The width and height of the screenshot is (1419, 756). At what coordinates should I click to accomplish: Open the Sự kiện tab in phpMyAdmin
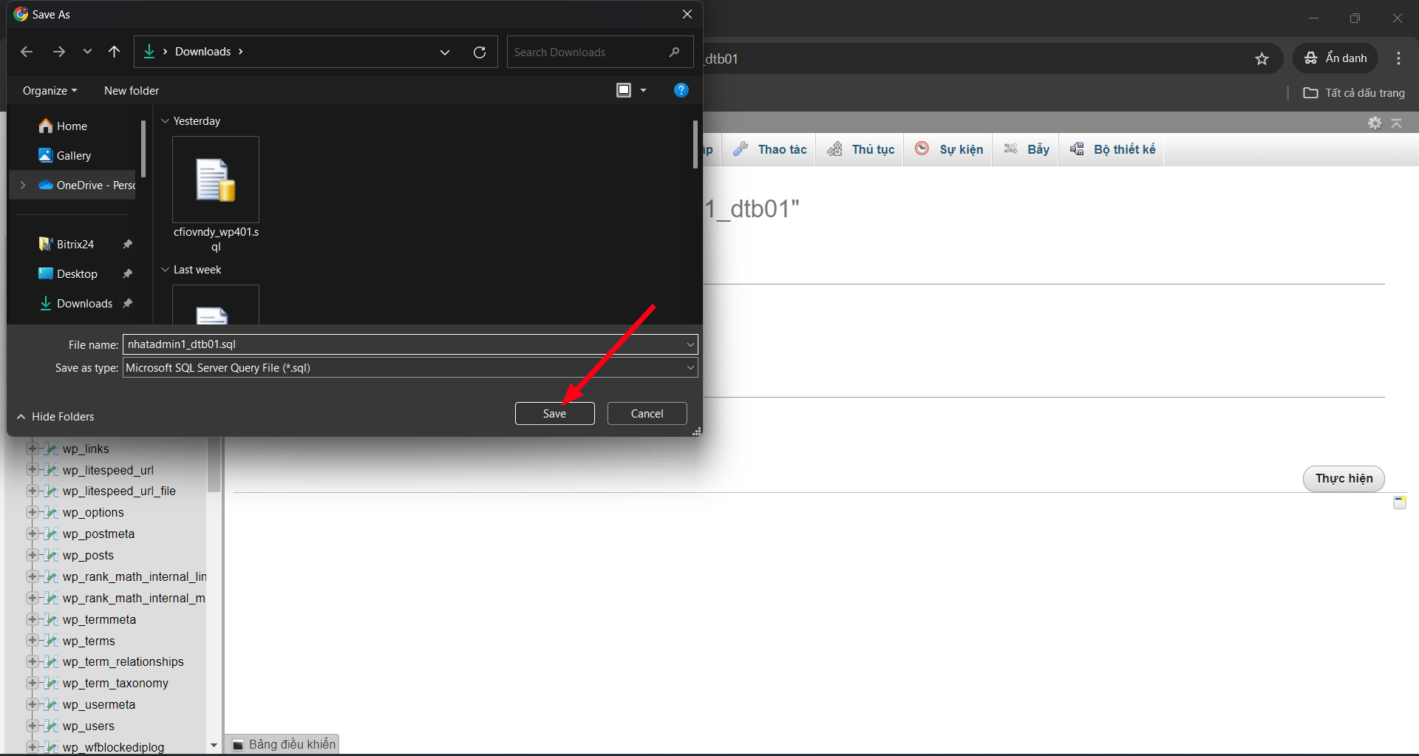949,149
